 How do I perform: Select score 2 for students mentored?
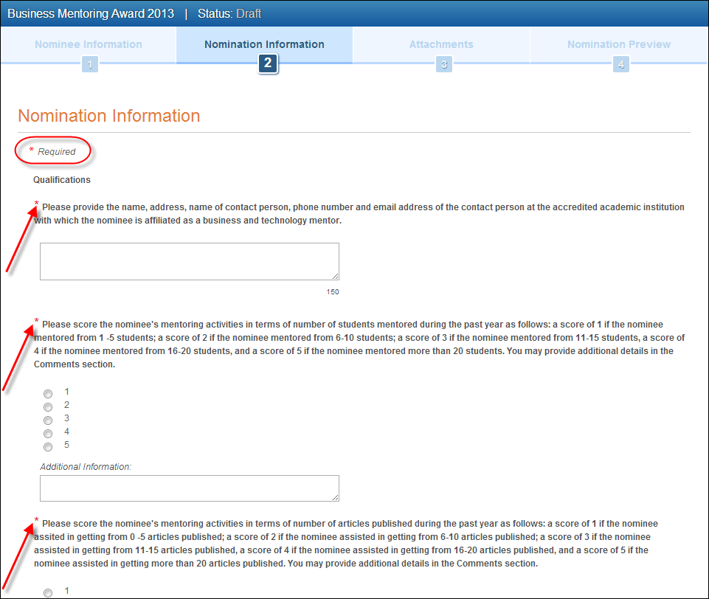pos(48,407)
